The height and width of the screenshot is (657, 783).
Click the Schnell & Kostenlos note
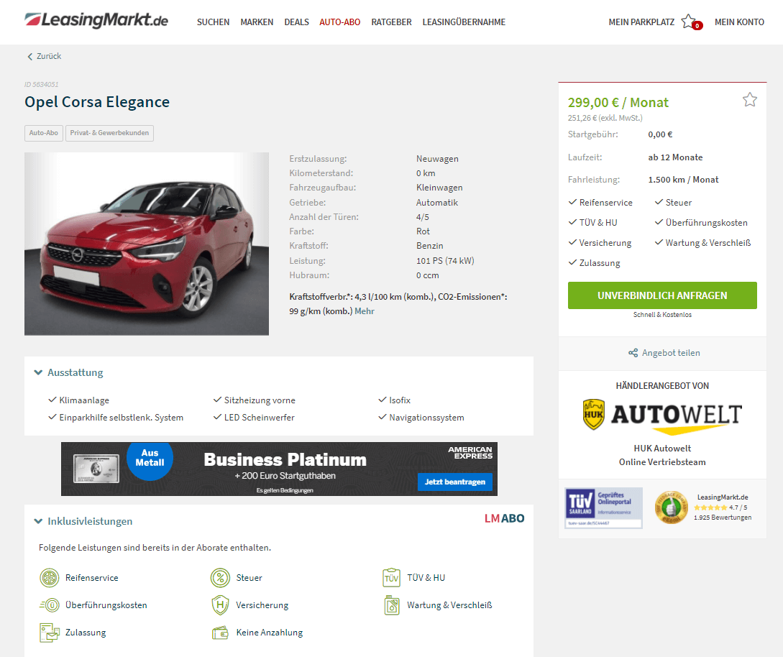662,315
